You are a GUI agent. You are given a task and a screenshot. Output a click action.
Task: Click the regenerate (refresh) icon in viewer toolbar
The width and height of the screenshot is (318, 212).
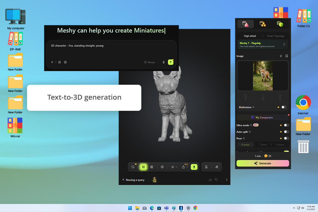(133, 167)
